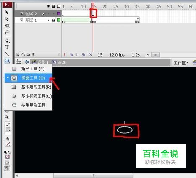
Task: Choose 矩形工具 (R) from flyout
Action: click(29, 69)
